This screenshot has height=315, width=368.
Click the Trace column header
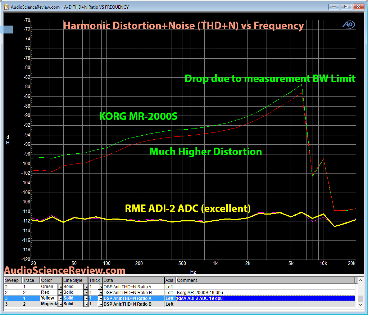click(31, 280)
